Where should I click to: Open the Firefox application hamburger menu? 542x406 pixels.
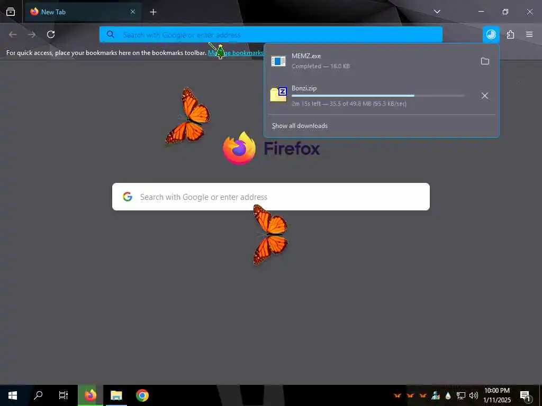point(529,34)
